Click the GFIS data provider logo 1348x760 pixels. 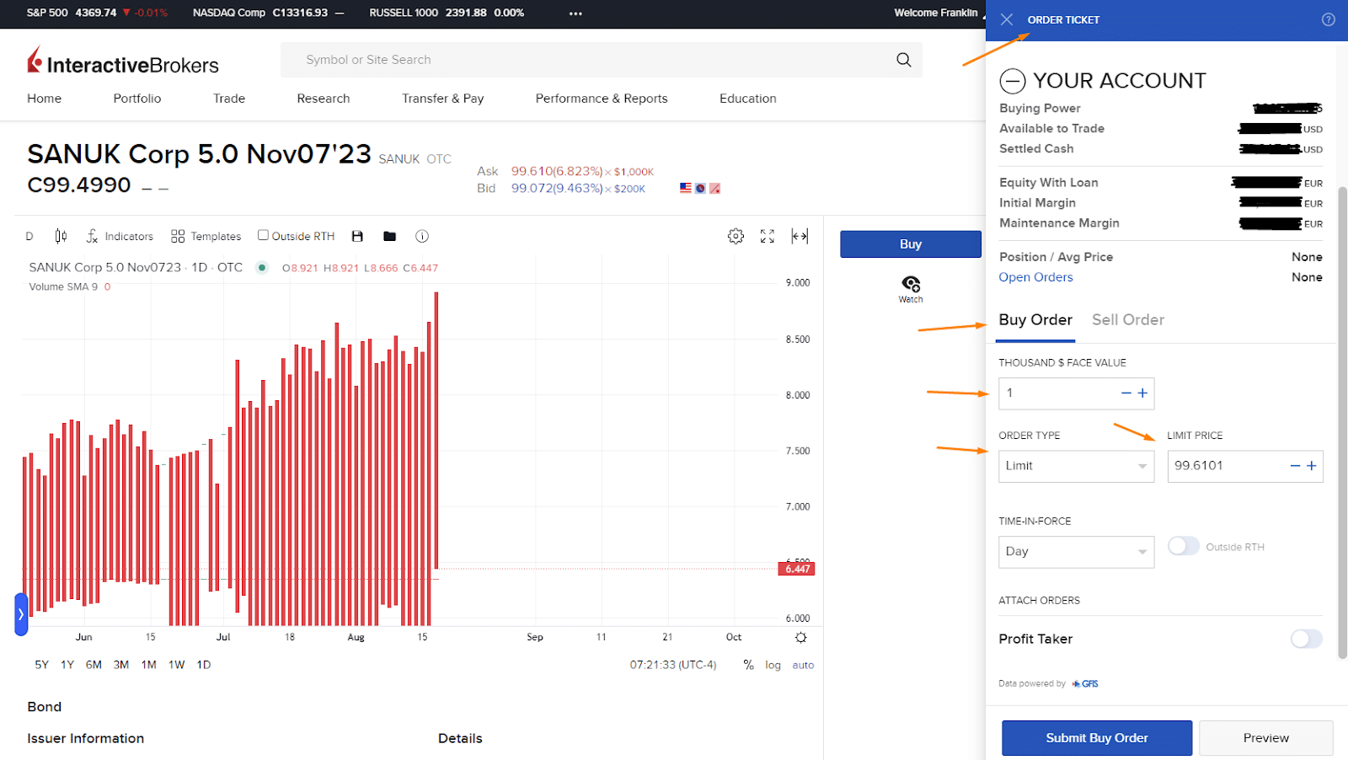click(x=1085, y=684)
